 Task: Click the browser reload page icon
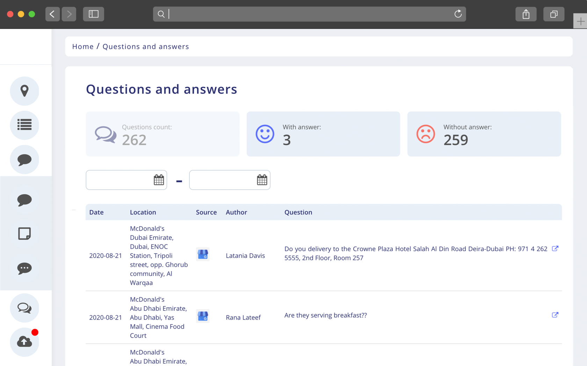[x=458, y=14]
